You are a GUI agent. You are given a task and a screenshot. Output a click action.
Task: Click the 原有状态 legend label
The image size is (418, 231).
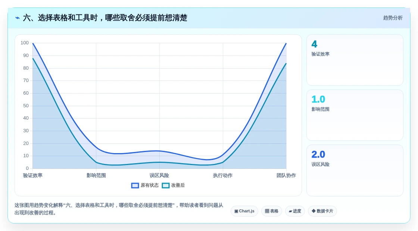point(150,185)
